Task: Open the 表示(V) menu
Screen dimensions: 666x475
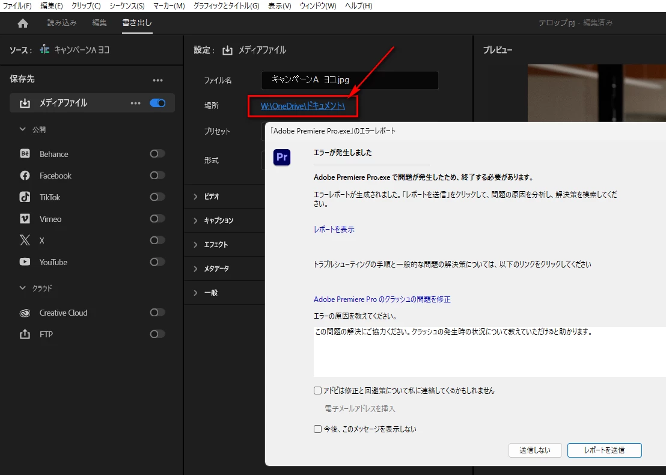Action: (280, 6)
